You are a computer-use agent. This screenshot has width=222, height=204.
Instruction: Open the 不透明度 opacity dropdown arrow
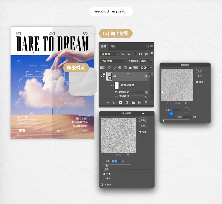(x=151, y=61)
